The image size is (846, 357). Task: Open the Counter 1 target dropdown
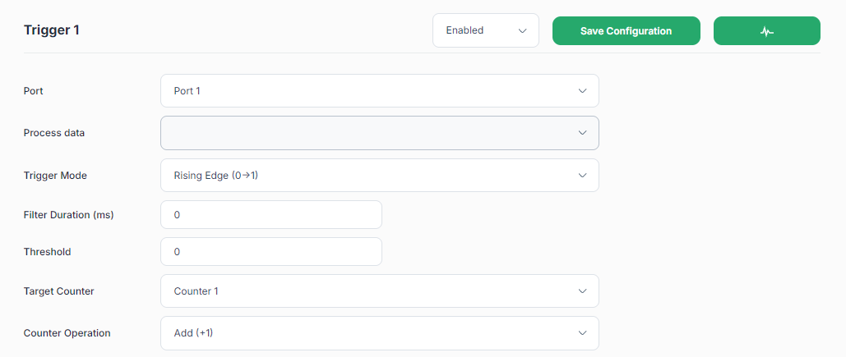tap(379, 291)
